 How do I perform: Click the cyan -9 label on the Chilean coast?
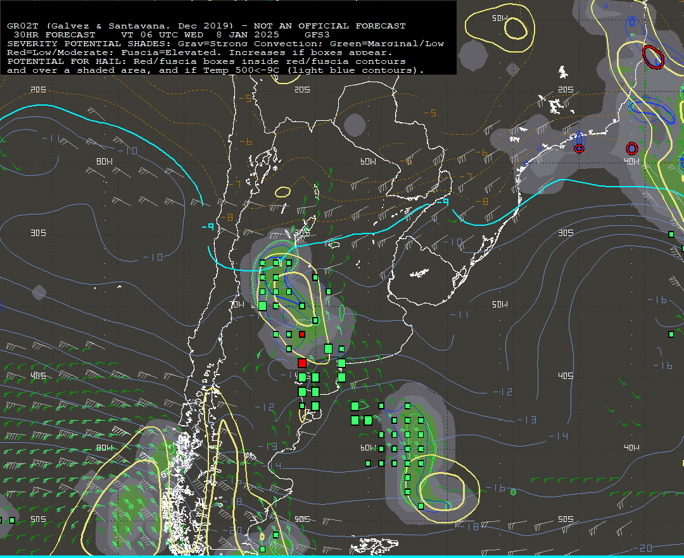[x=208, y=227]
